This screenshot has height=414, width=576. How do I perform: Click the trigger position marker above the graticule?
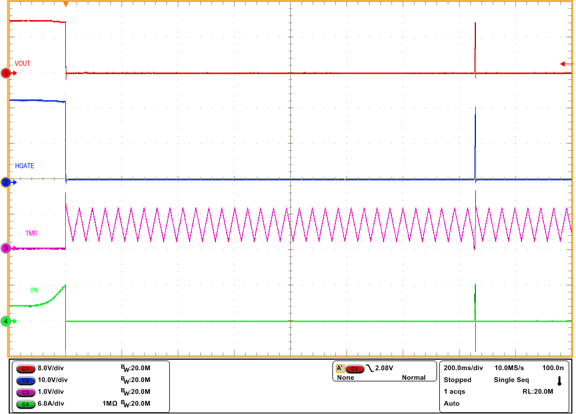[66, 4]
